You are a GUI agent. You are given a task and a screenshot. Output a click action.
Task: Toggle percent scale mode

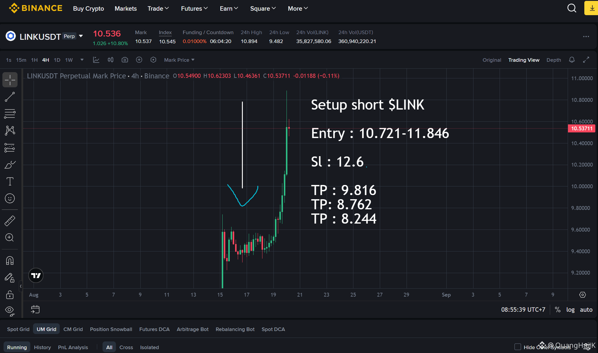[558, 310]
